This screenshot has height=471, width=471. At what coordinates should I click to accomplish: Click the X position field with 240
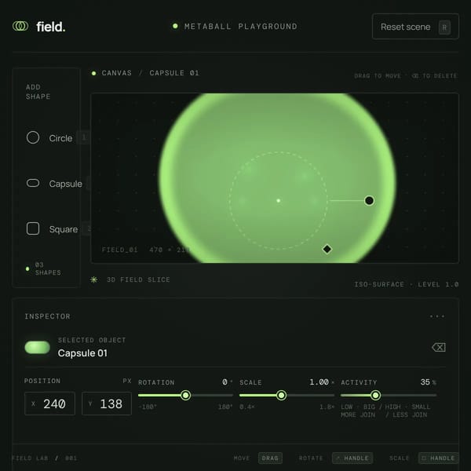click(x=50, y=403)
